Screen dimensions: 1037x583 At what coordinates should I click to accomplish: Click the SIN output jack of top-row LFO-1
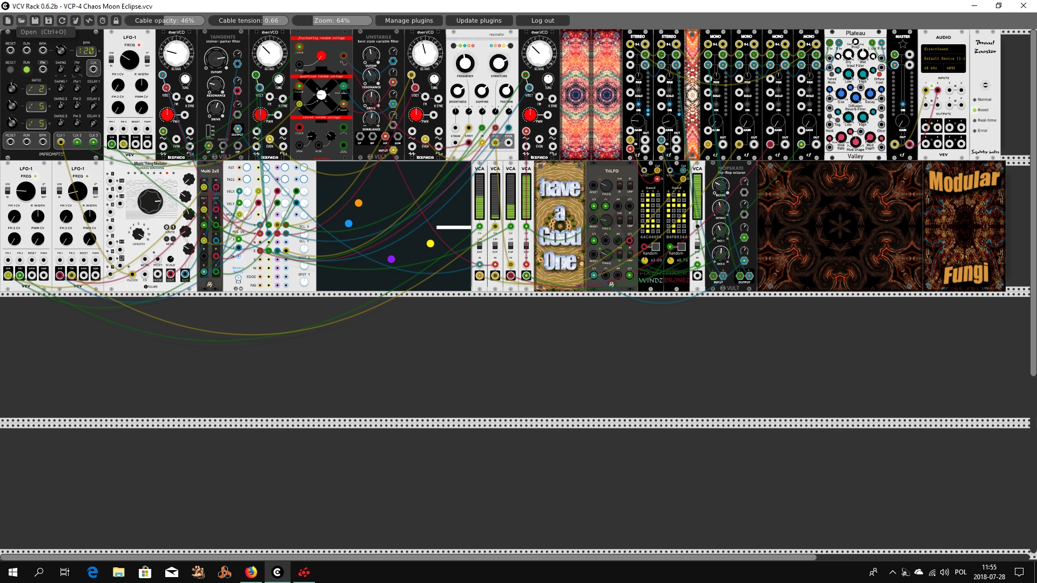[112, 144]
